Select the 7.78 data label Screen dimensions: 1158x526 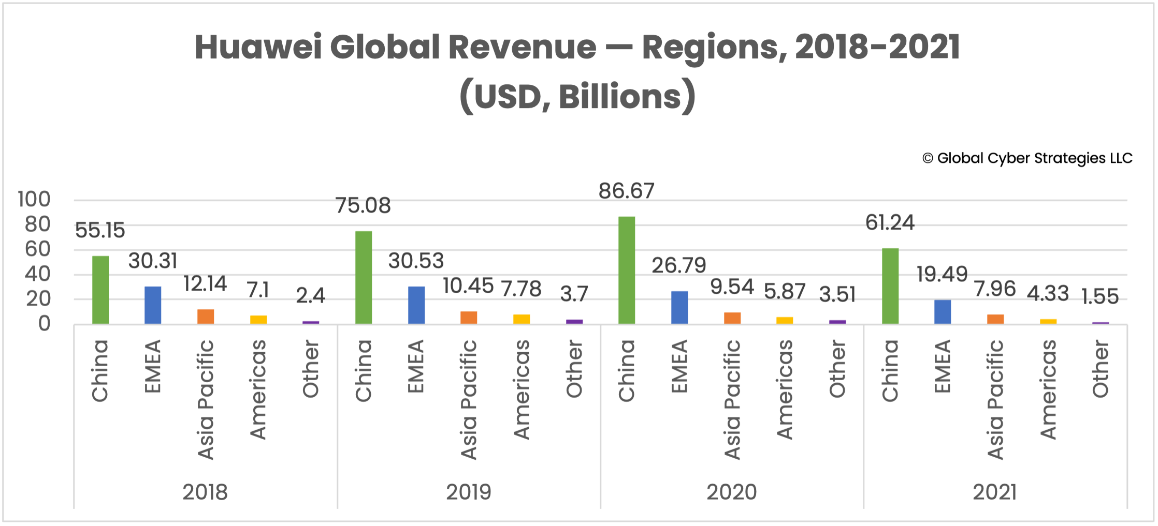point(521,289)
